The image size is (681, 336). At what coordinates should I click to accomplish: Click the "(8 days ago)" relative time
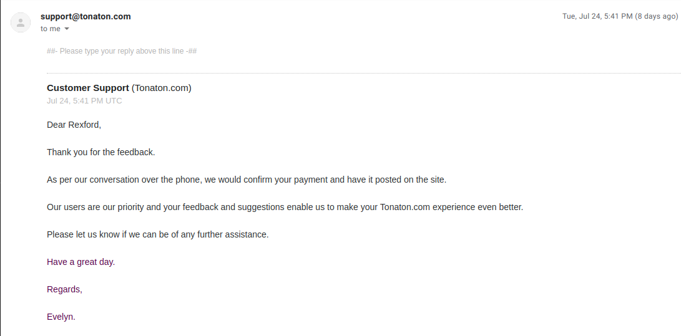(x=656, y=16)
